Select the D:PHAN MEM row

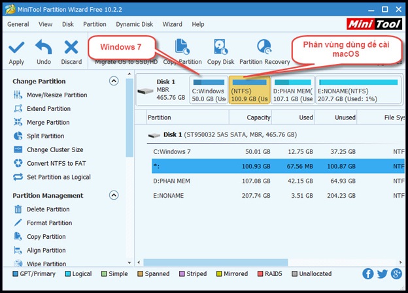pyautogui.click(x=278, y=181)
